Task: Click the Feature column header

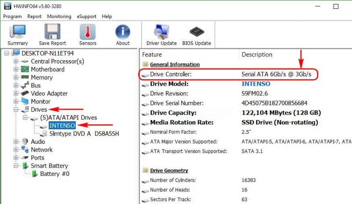Action: (x=152, y=55)
